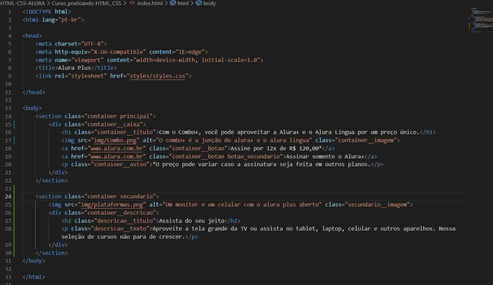Click the cube symbol icon before body breadcrumb
Screen dimensions: 493x285
(199, 3)
